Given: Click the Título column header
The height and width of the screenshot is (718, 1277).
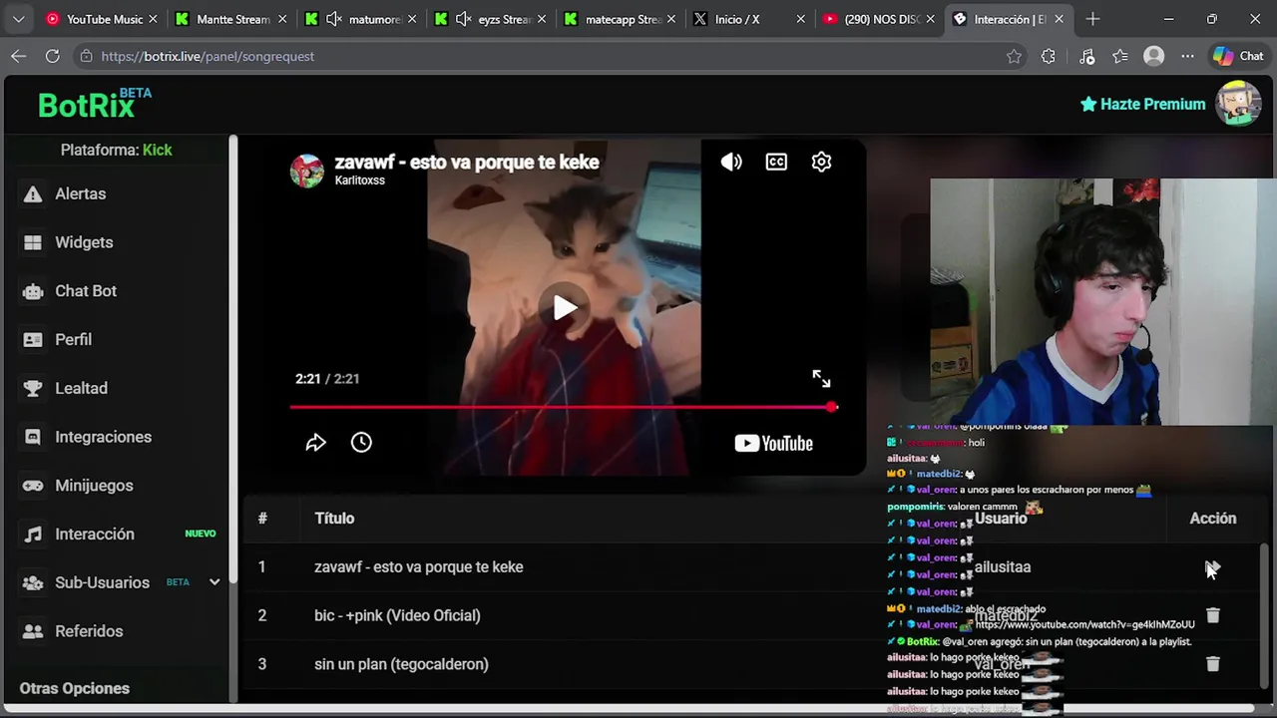Looking at the screenshot, I should [x=334, y=519].
